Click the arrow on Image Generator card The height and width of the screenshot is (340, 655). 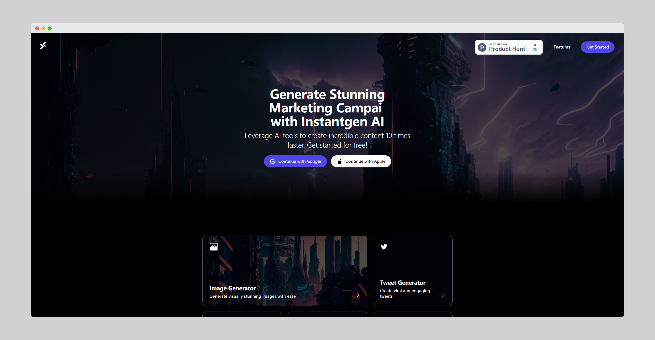[x=356, y=295]
